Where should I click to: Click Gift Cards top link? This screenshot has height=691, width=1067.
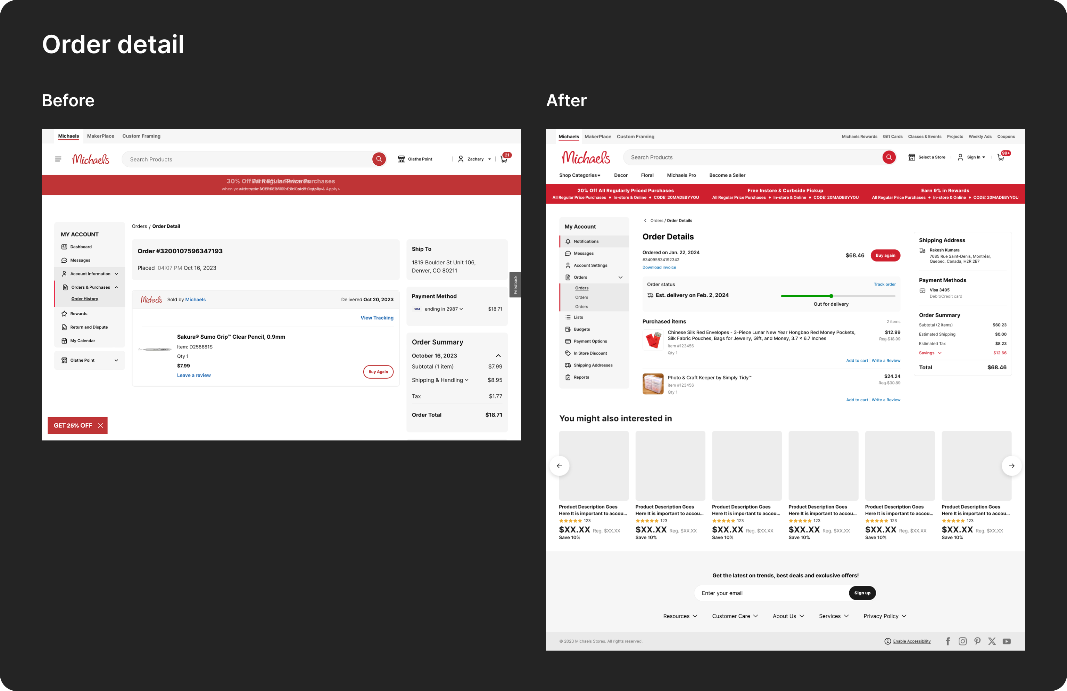coord(893,137)
